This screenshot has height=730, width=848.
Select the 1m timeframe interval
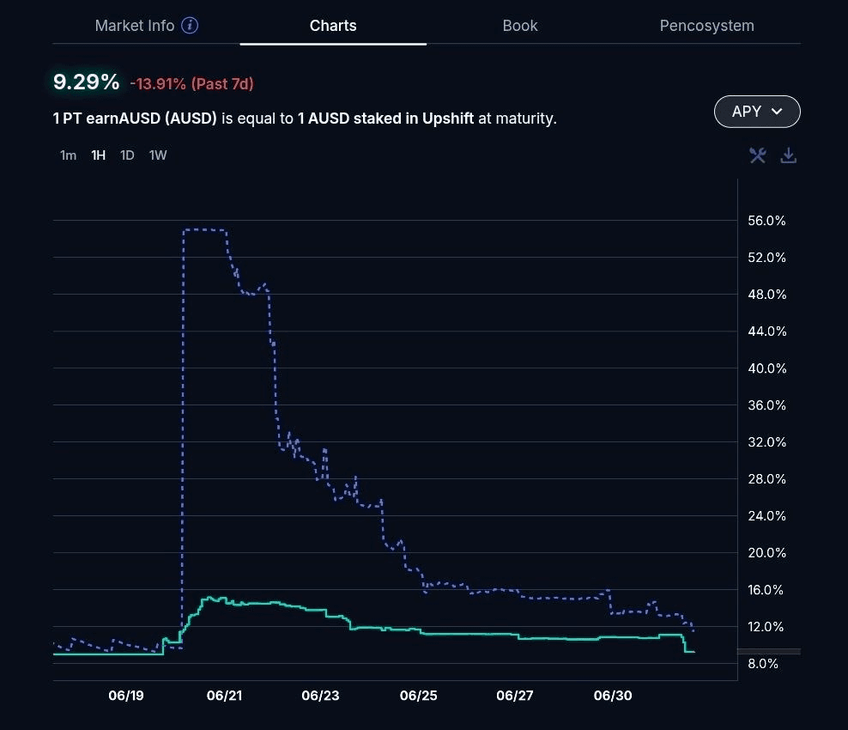[x=68, y=155]
